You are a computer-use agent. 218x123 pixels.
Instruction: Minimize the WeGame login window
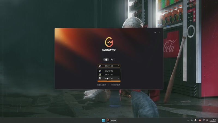point(155,32)
